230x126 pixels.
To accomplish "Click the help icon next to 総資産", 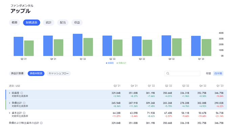I will (x=22, y=93).
